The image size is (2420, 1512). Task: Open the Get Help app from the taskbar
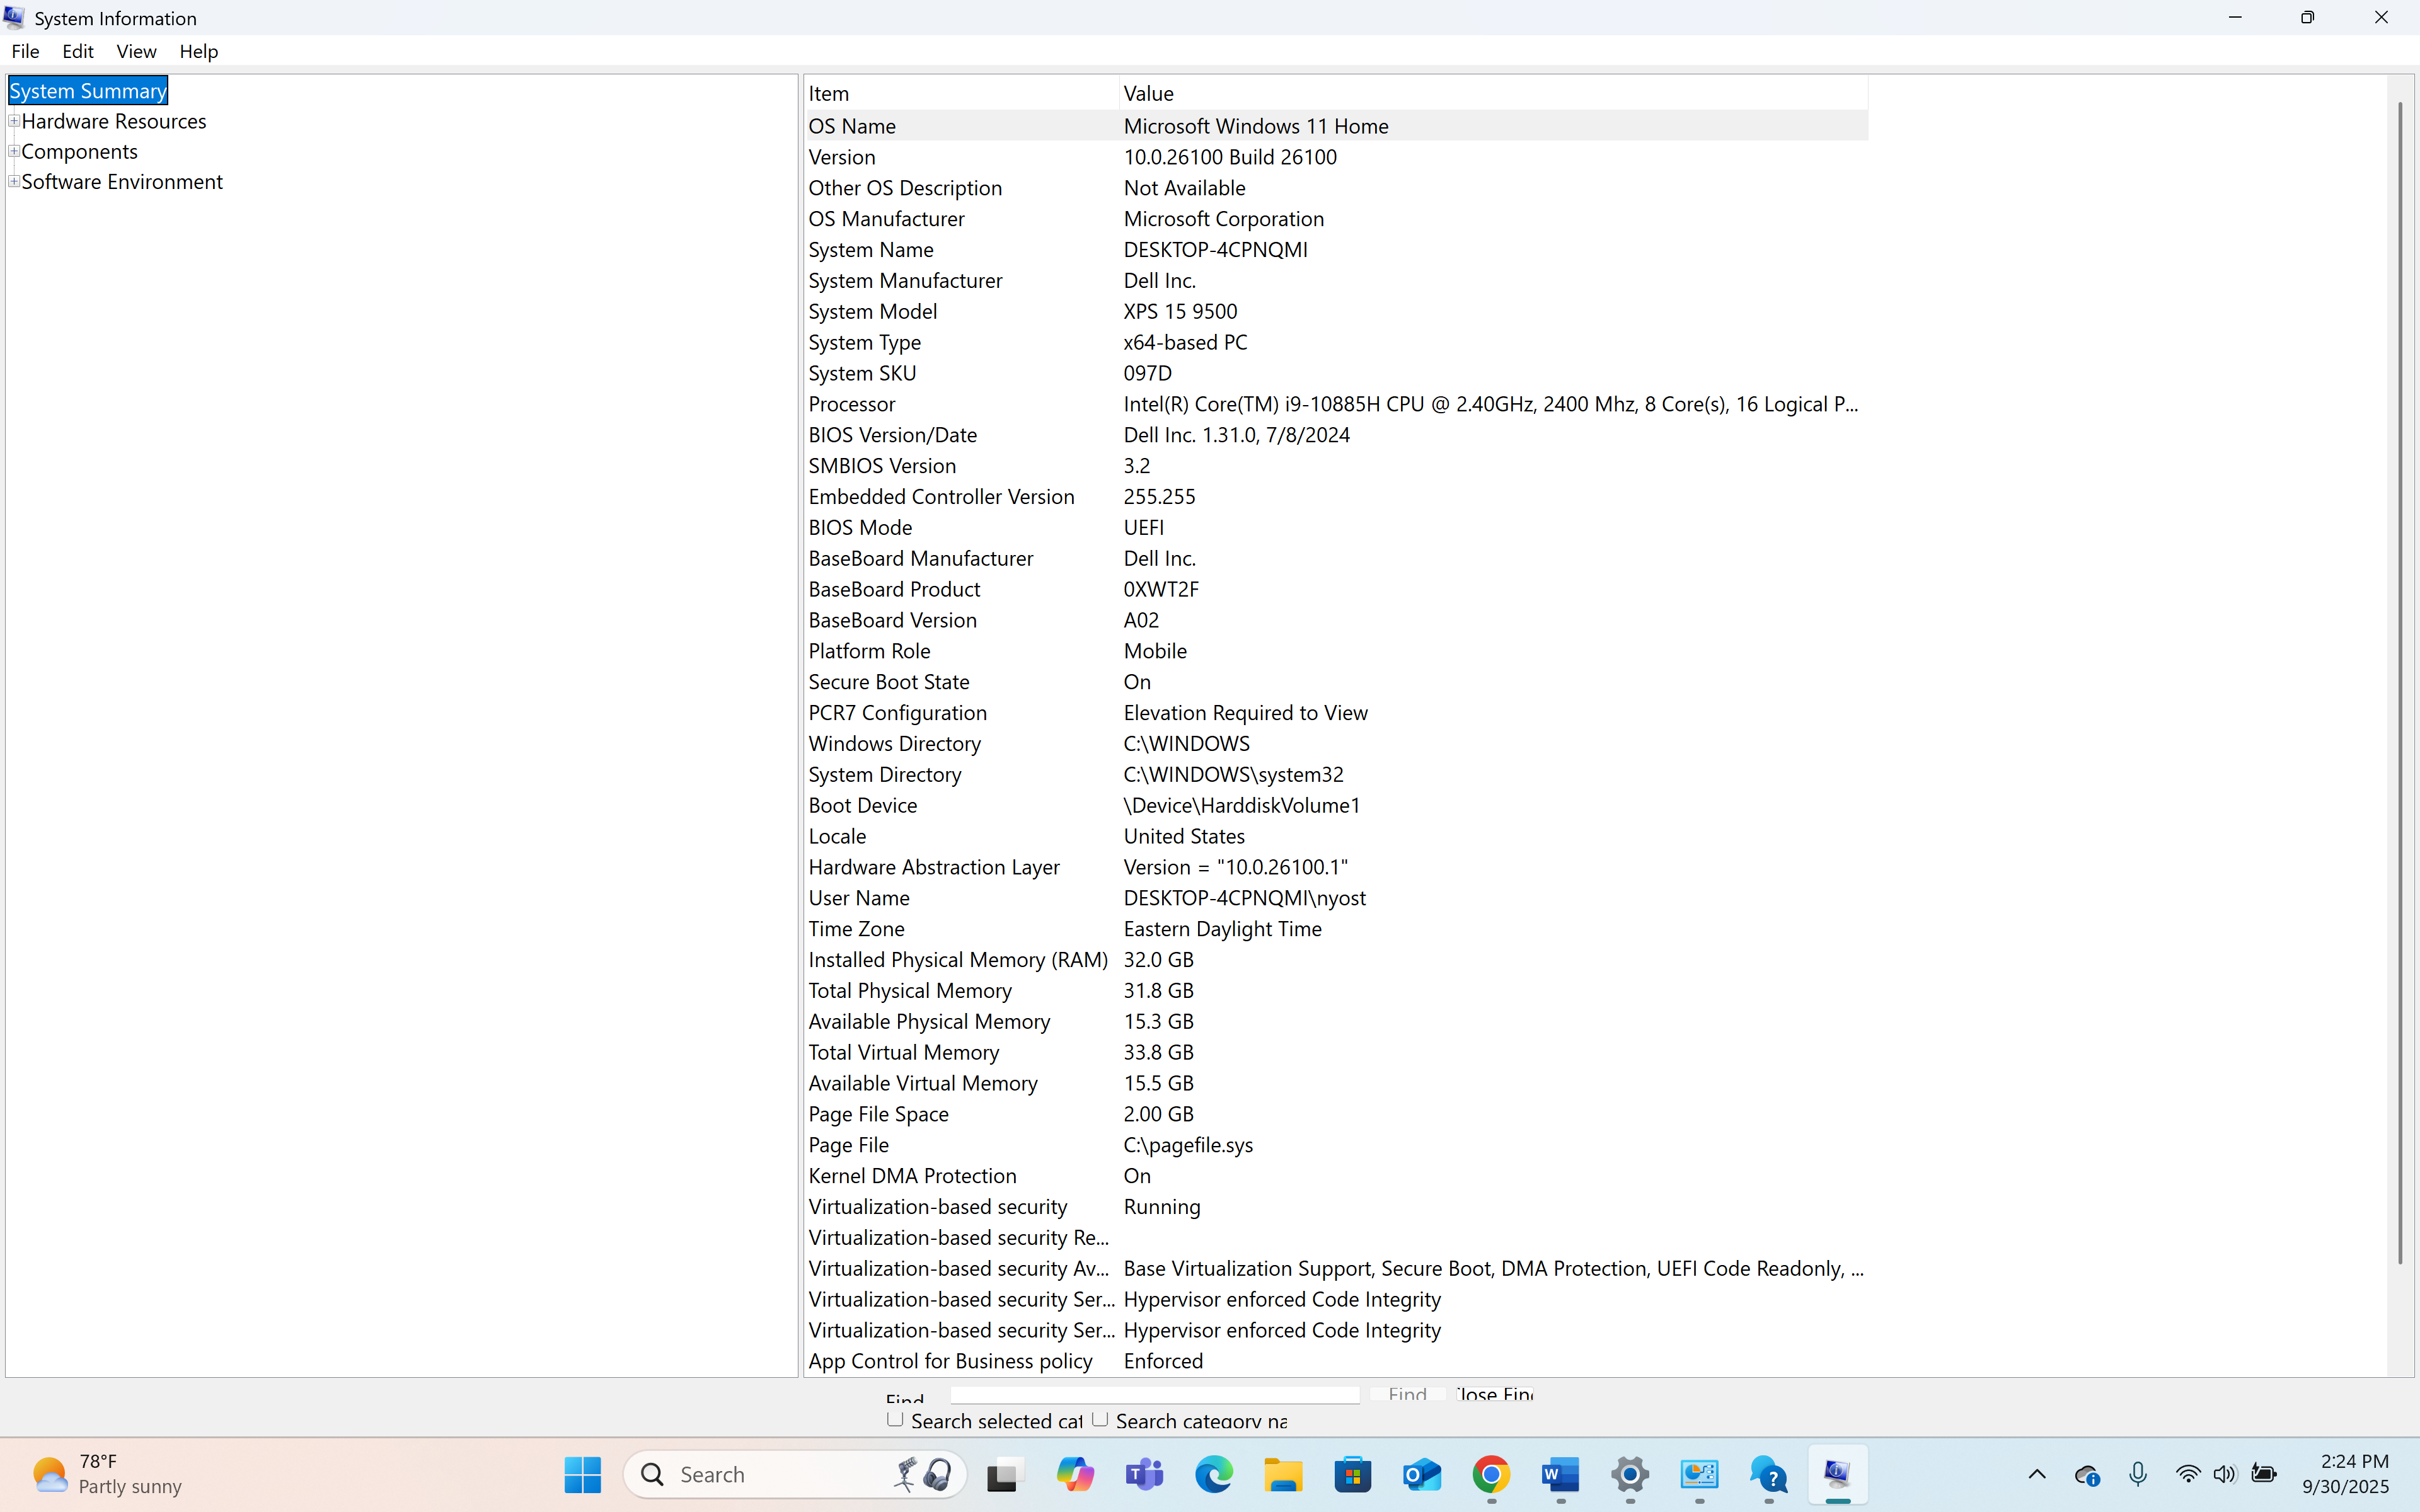tap(1769, 1474)
